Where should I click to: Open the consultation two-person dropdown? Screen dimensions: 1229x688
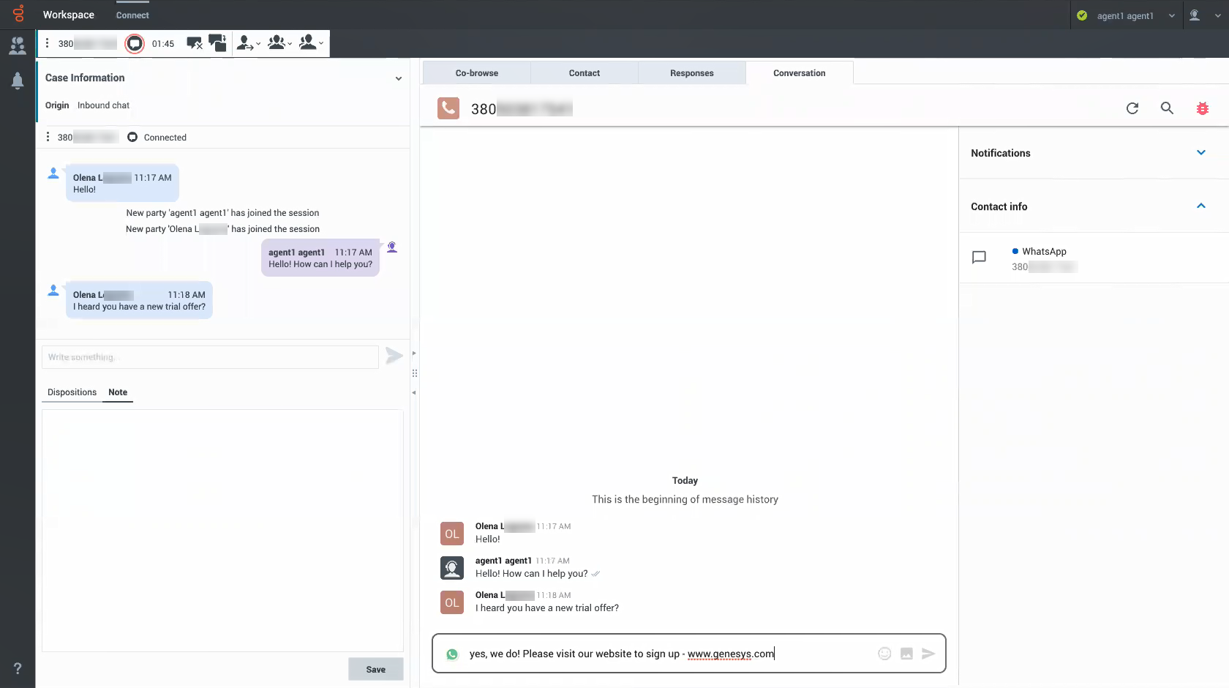[x=311, y=44]
